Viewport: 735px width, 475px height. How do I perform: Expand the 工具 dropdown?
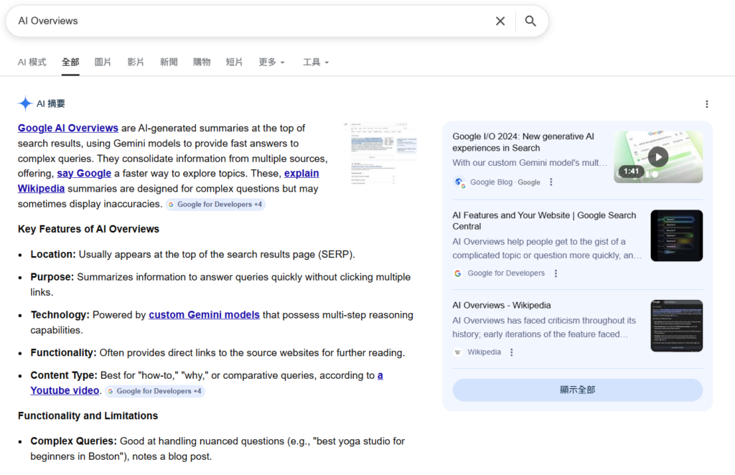pyautogui.click(x=315, y=62)
